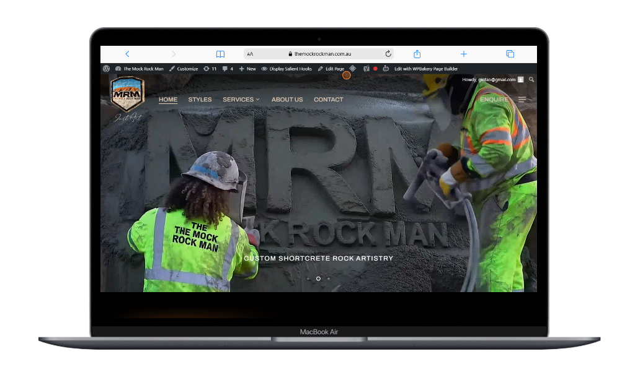Click the red dot indicator in admin bar

tap(375, 69)
